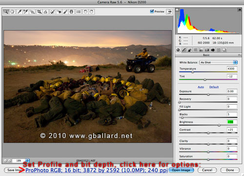This screenshot has height=176, width=244.
Task: Select the Graduated Filter tool
Action: pyautogui.click(x=71, y=12)
